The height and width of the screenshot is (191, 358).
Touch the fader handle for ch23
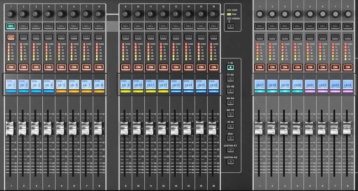[334, 128]
